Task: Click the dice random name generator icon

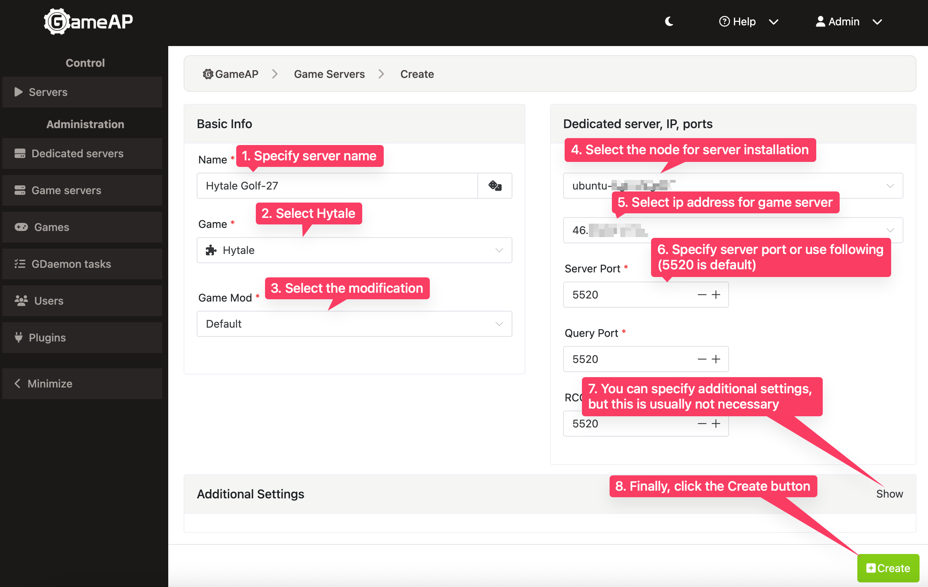Action: tap(495, 186)
